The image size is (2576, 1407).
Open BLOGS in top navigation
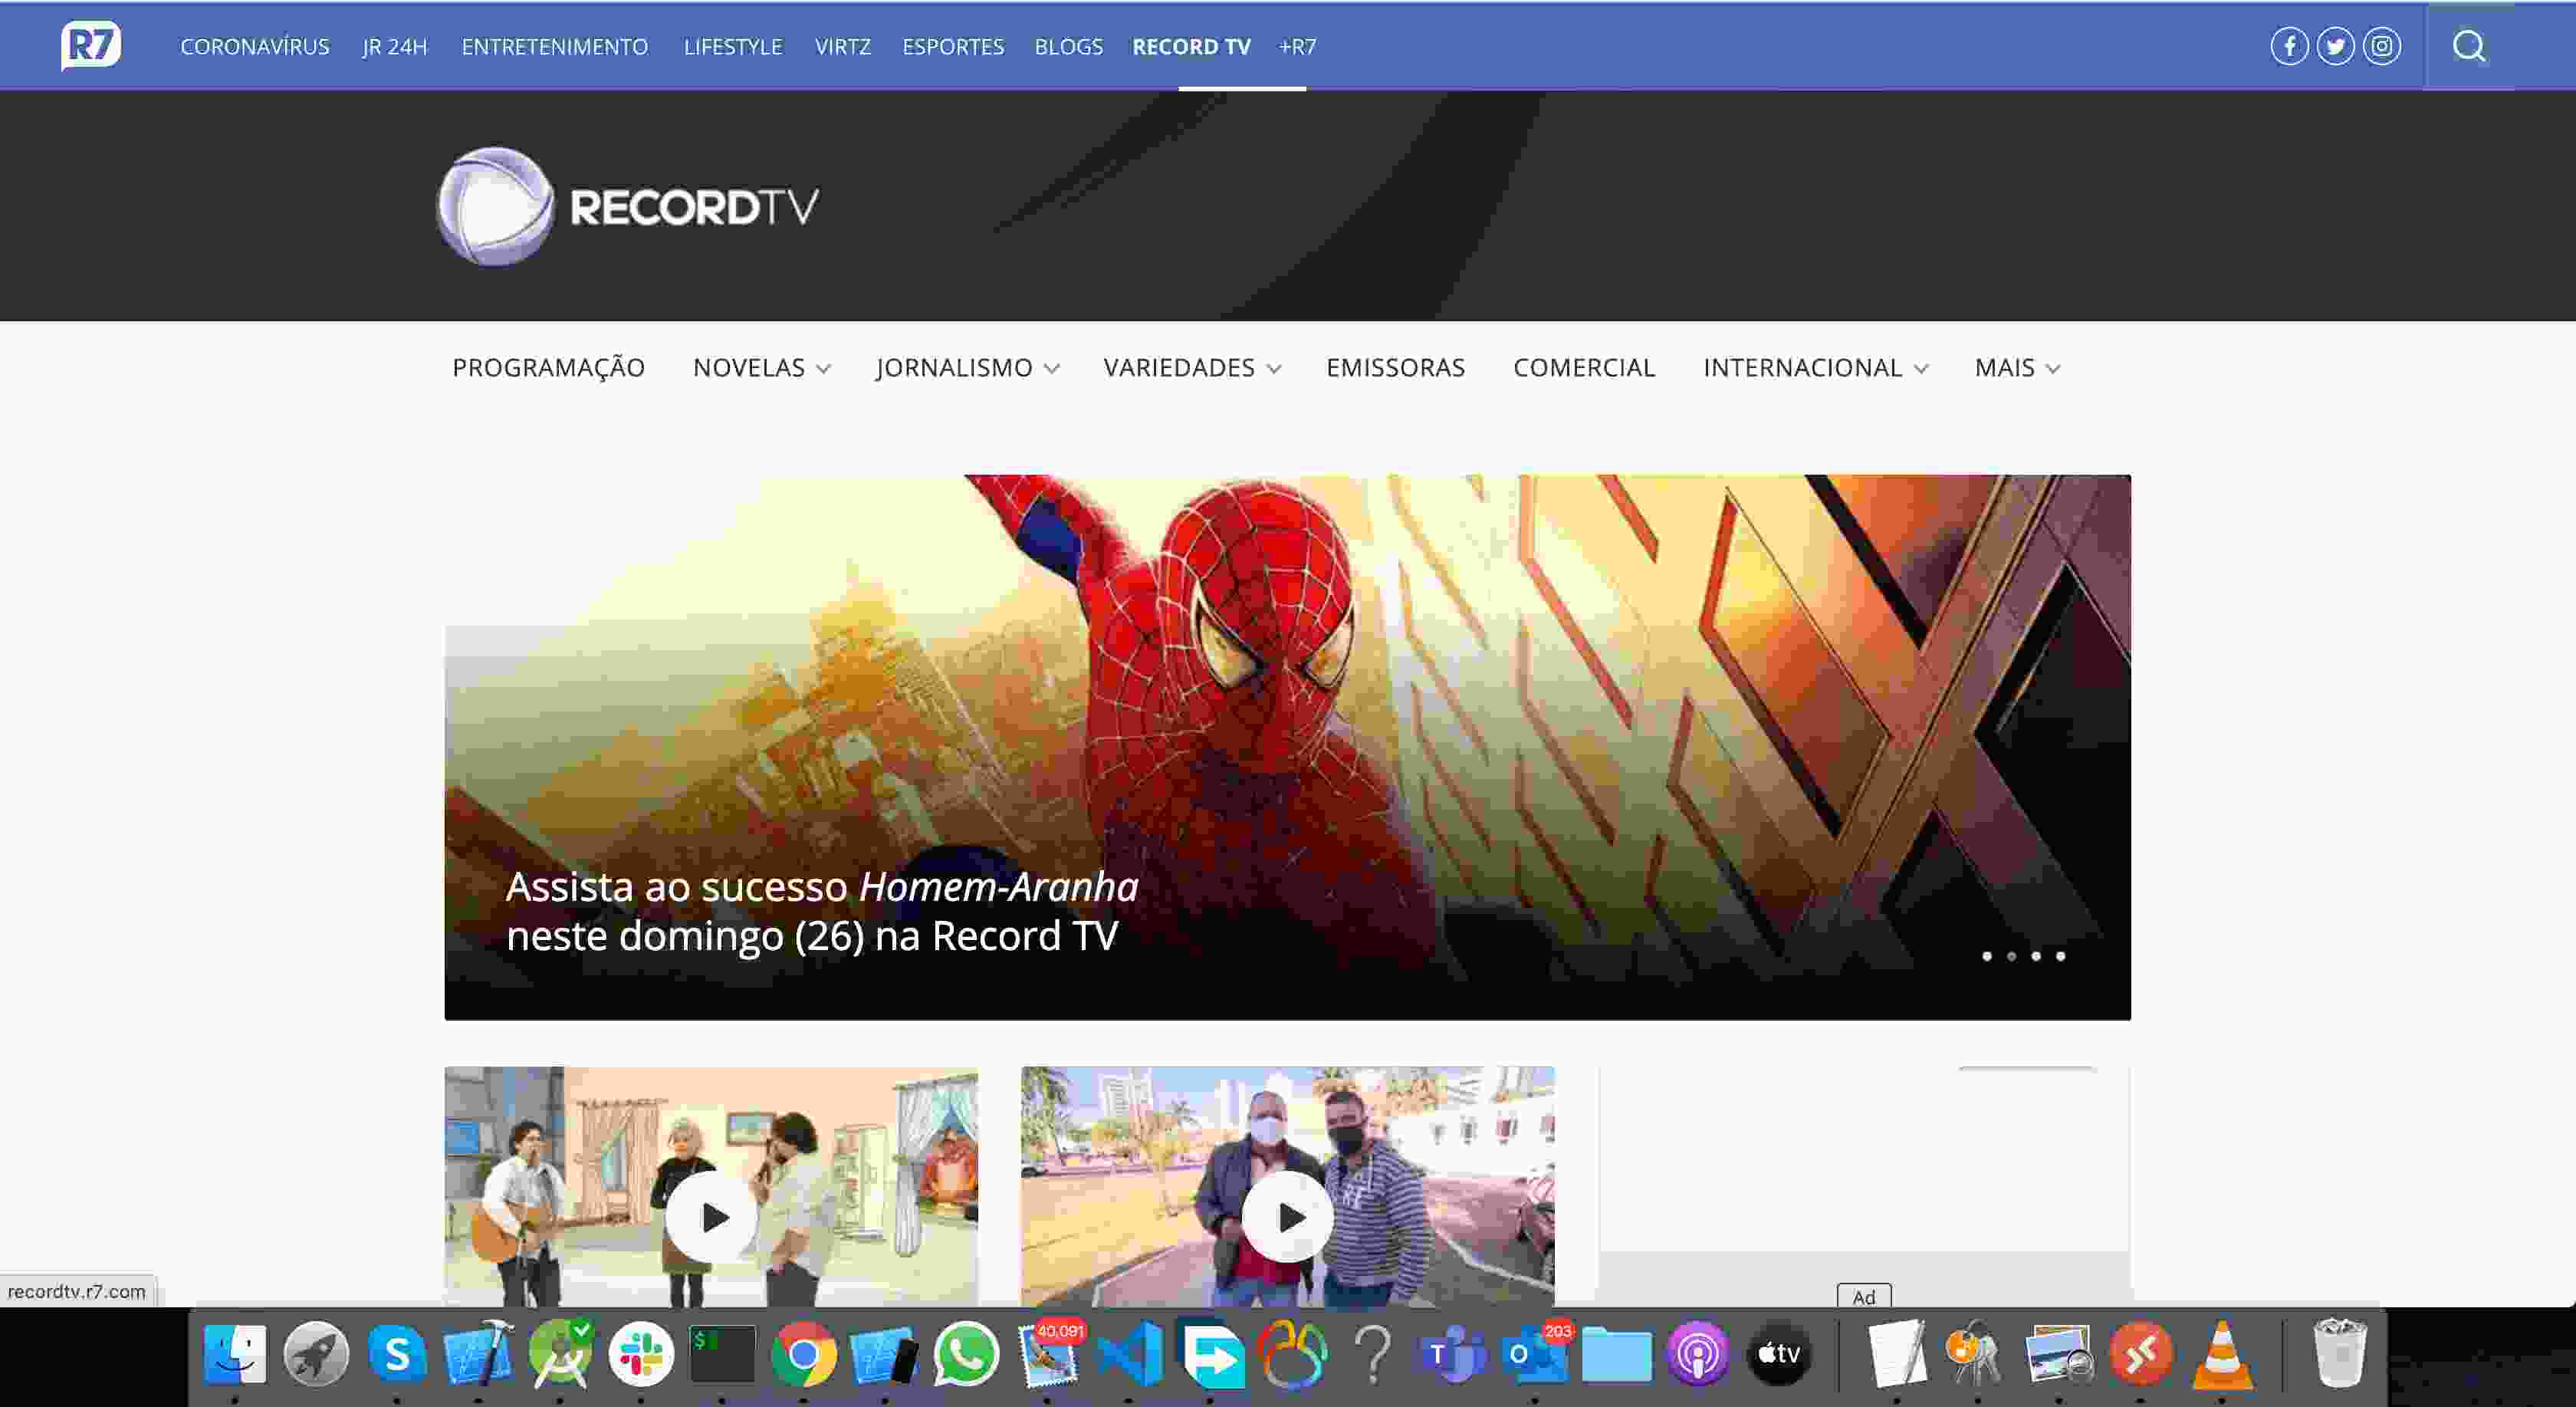click(x=1069, y=47)
